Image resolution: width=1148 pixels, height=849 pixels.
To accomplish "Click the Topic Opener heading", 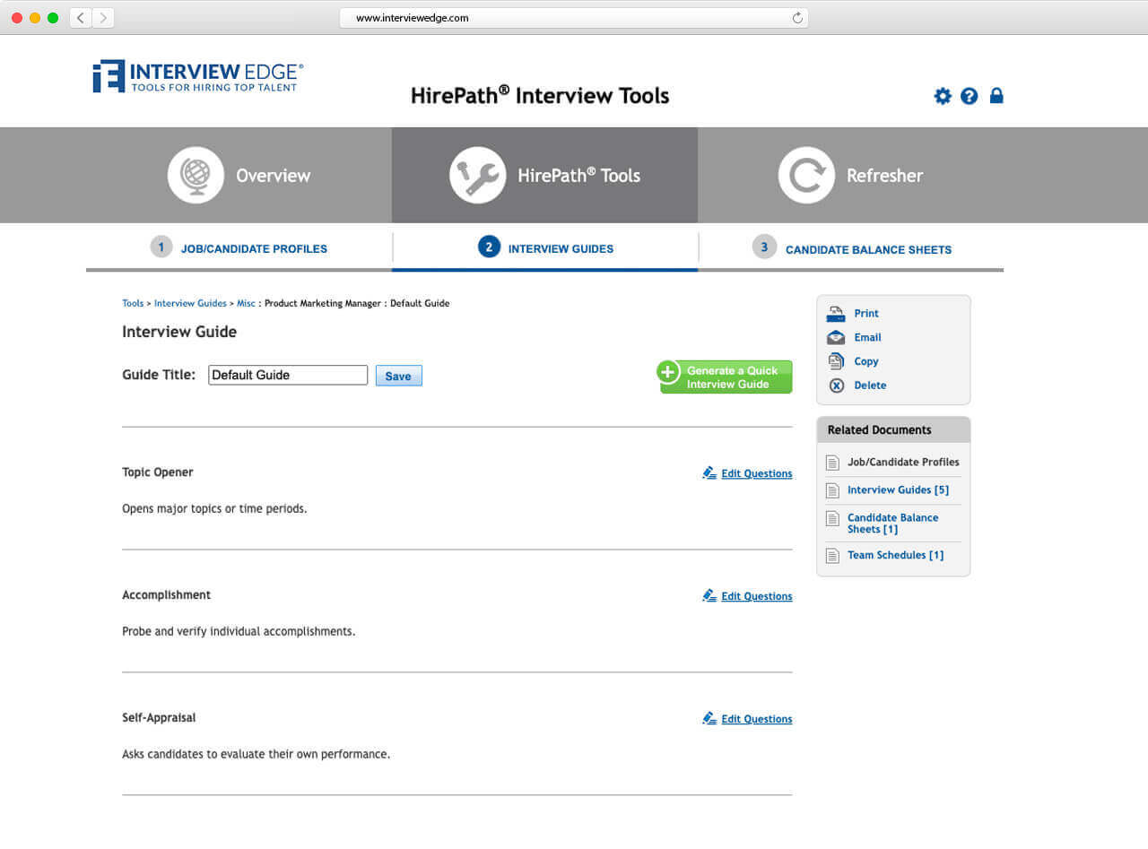I will 158,472.
